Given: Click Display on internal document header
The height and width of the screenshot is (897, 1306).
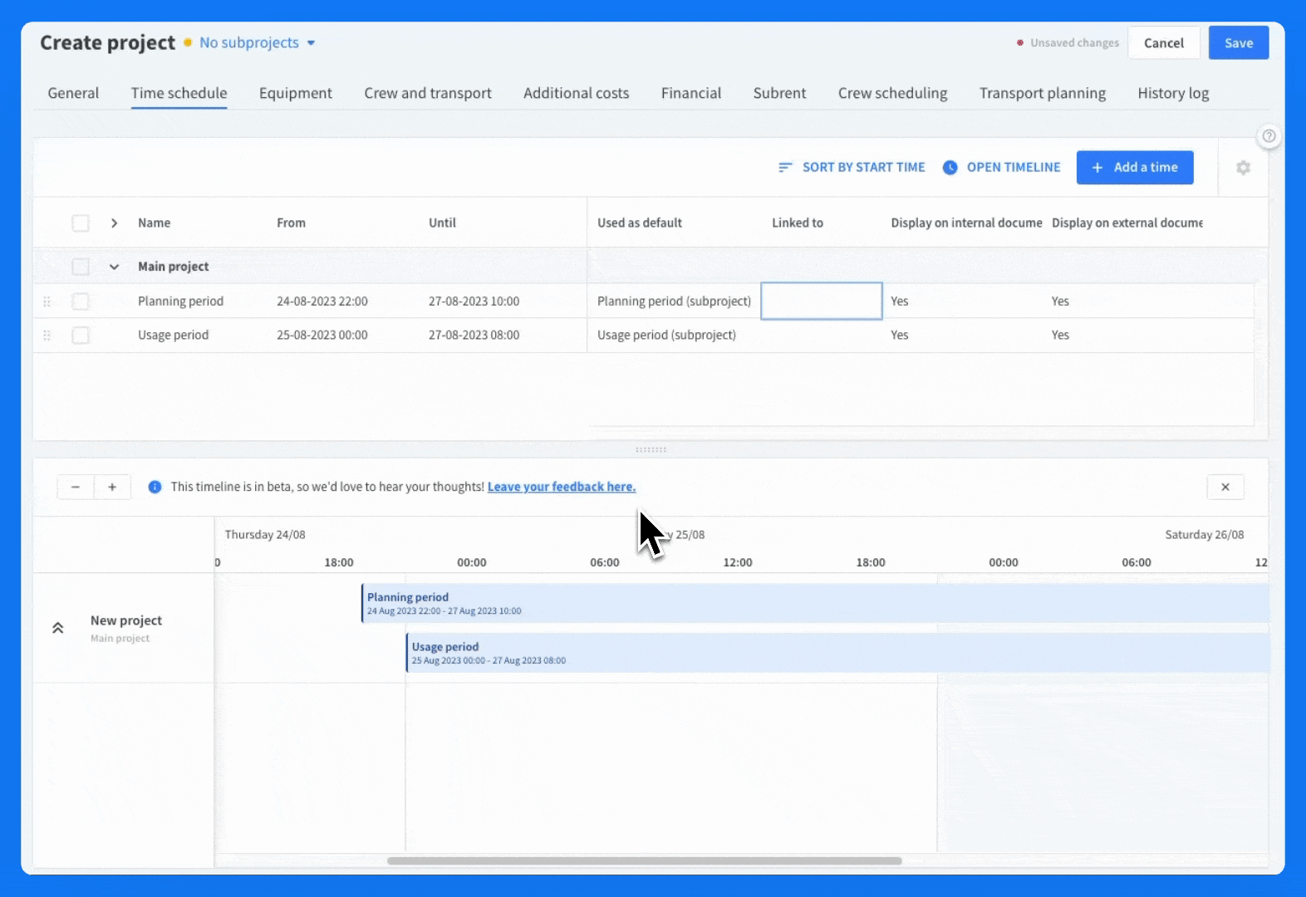Looking at the screenshot, I should (966, 223).
